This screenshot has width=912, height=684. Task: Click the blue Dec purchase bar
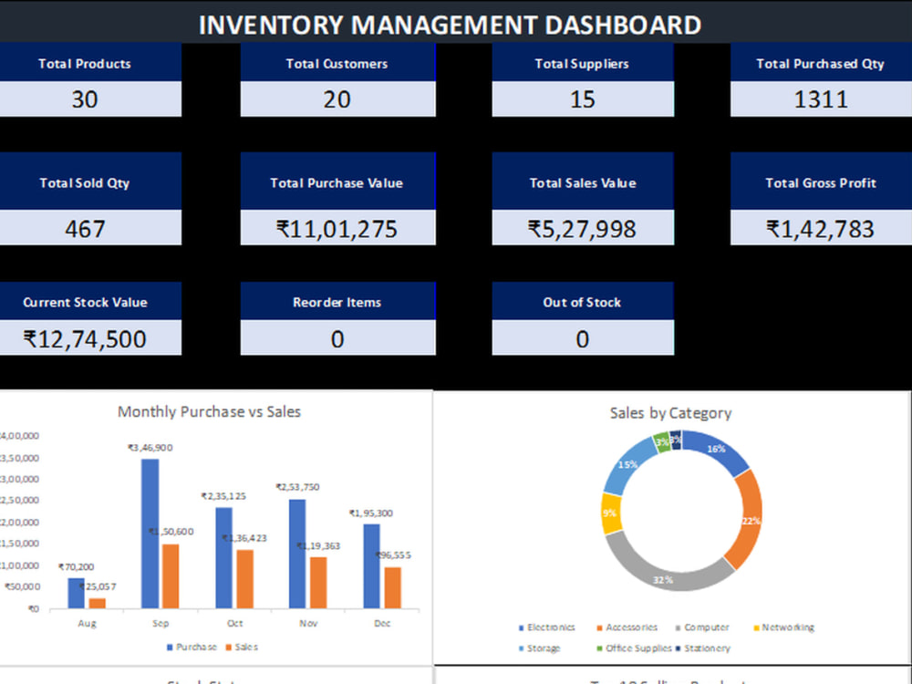[x=372, y=566]
